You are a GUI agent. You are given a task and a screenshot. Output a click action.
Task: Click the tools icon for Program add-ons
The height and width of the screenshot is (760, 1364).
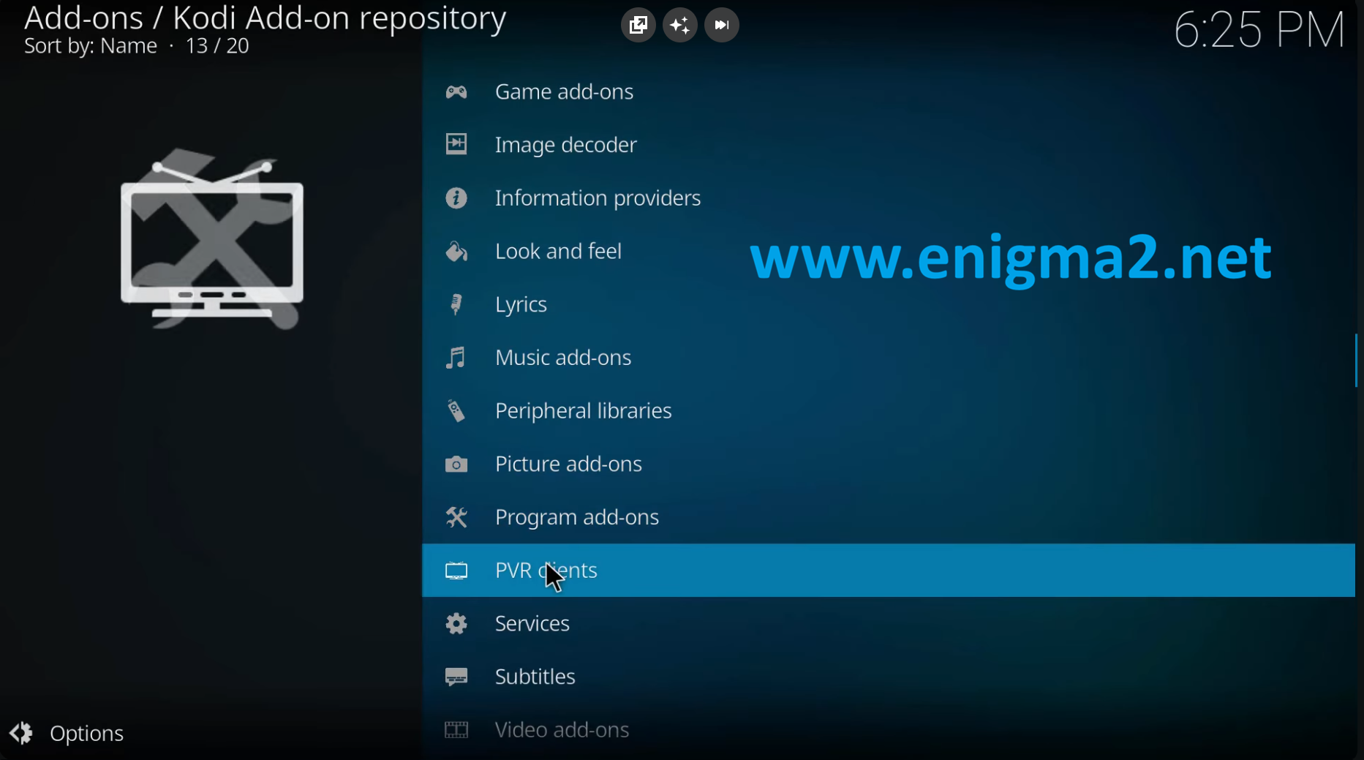(456, 518)
